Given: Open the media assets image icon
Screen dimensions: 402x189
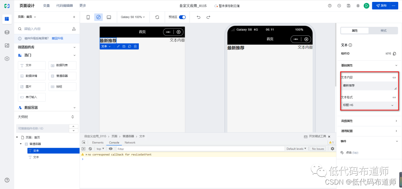Looking at the screenshot, I should [x=7, y=45].
